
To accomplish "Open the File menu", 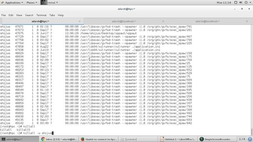I will pyautogui.click(x=4, y=15).
